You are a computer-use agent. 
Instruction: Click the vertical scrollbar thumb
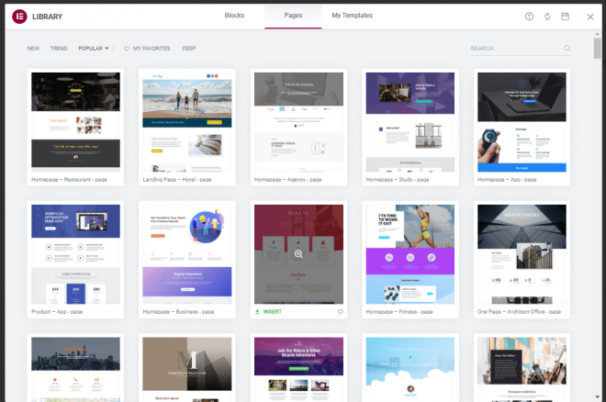pyautogui.click(x=597, y=49)
